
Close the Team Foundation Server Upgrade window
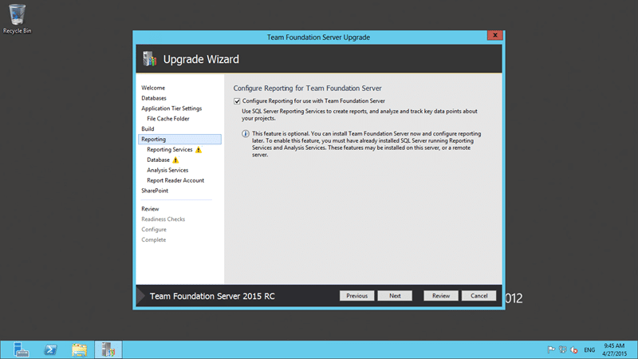(x=495, y=35)
